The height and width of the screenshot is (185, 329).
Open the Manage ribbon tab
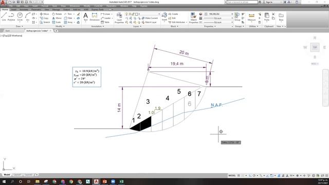(x=56, y=10)
